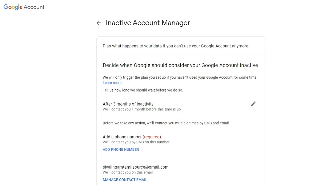Click the 'Plan what happens to your data' header
This screenshot has width=329, height=185.
(175, 46)
